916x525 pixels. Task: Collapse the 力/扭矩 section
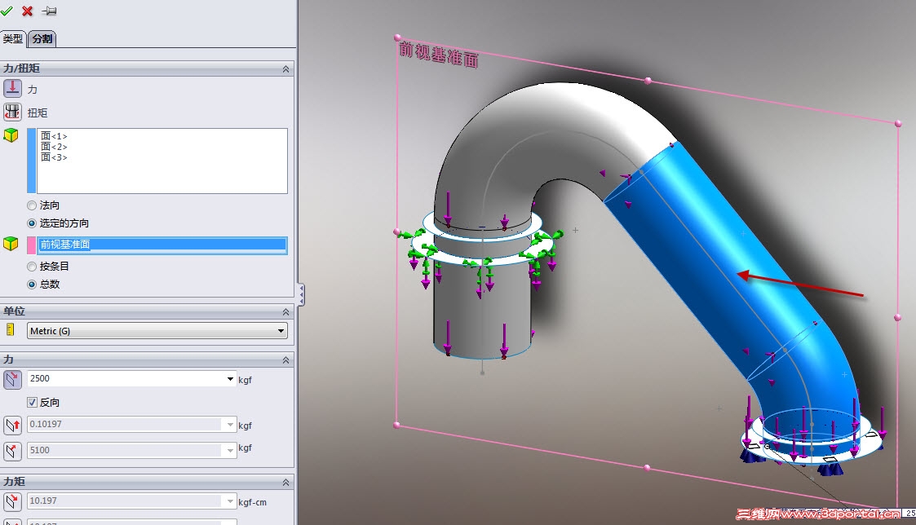pyautogui.click(x=285, y=69)
